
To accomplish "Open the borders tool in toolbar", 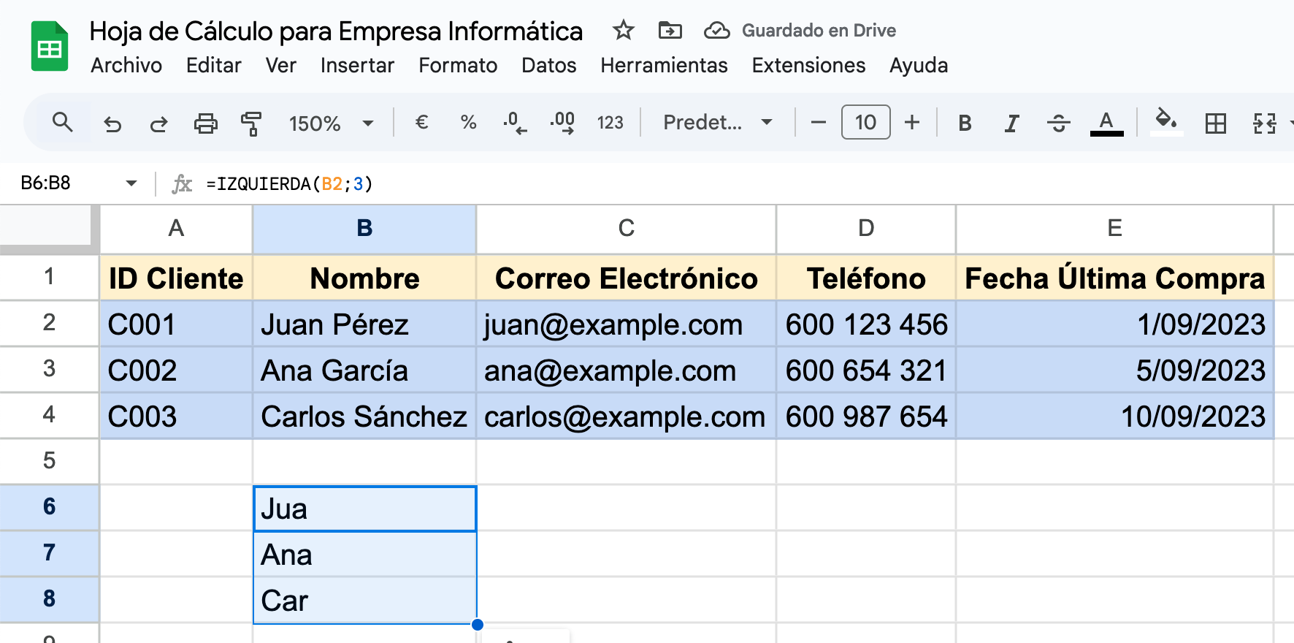I will pyautogui.click(x=1215, y=123).
